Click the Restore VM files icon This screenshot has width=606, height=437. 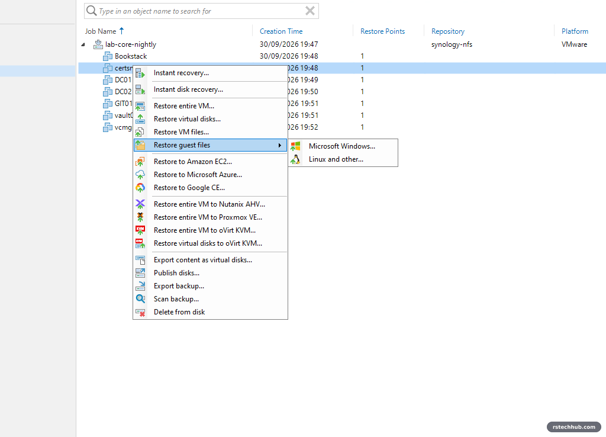[x=140, y=132]
